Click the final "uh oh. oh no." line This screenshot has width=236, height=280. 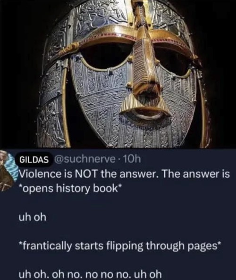click(90, 274)
